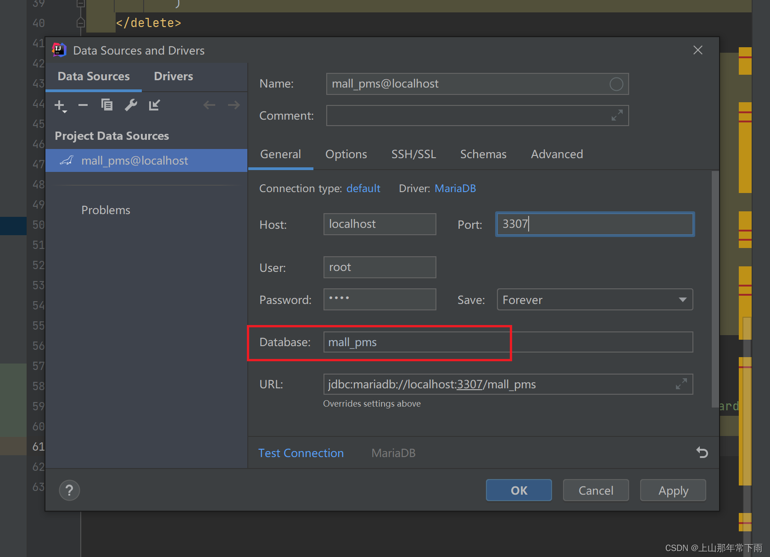Expand the Comment field editor
770x557 pixels.
(617, 116)
